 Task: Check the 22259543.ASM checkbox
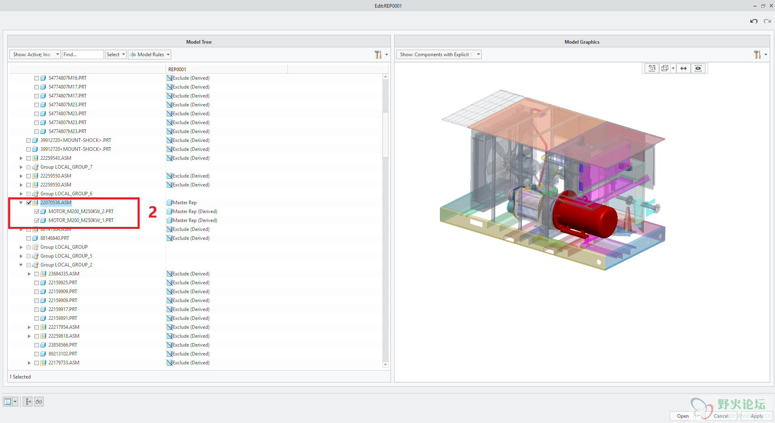click(29, 158)
